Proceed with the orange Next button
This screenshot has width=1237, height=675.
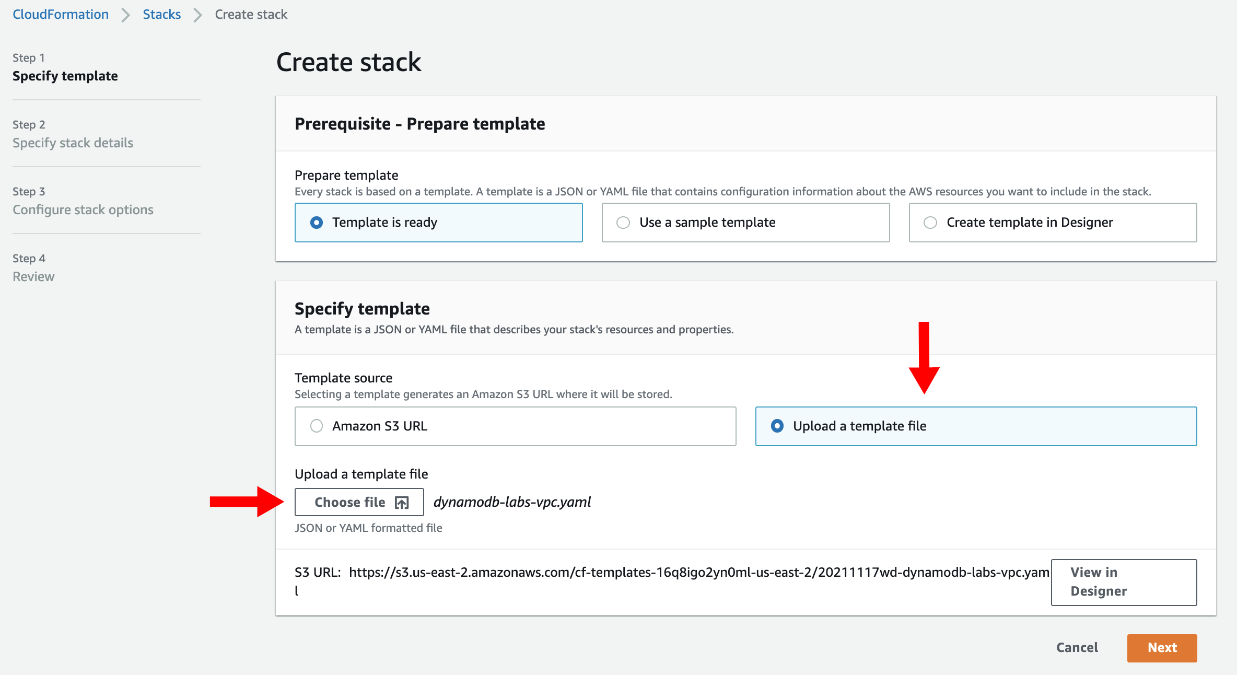1162,648
